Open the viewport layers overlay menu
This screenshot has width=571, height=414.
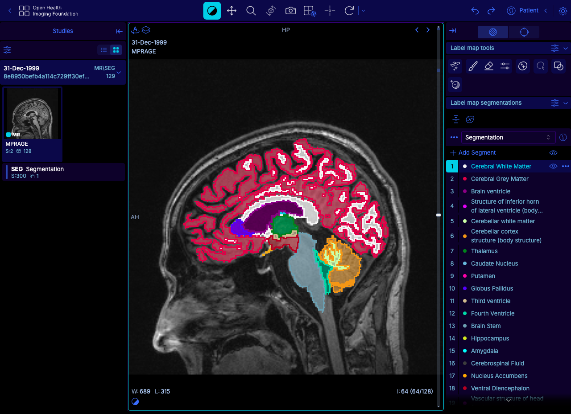click(x=146, y=30)
